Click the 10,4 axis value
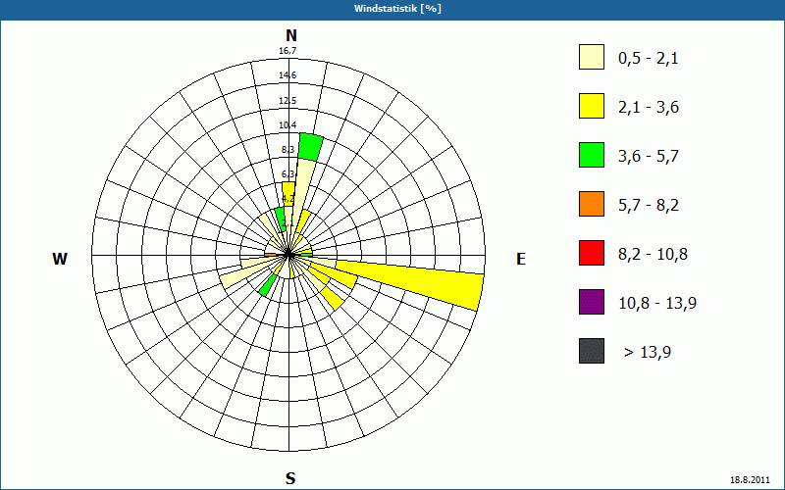Image resolution: width=785 pixels, height=490 pixels. tap(288, 125)
